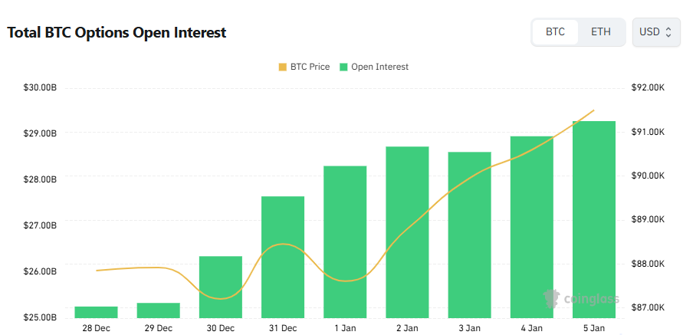Screen dimensions: 683x335
Task: Select the 28 Dec open interest bar
Action: click(96, 312)
